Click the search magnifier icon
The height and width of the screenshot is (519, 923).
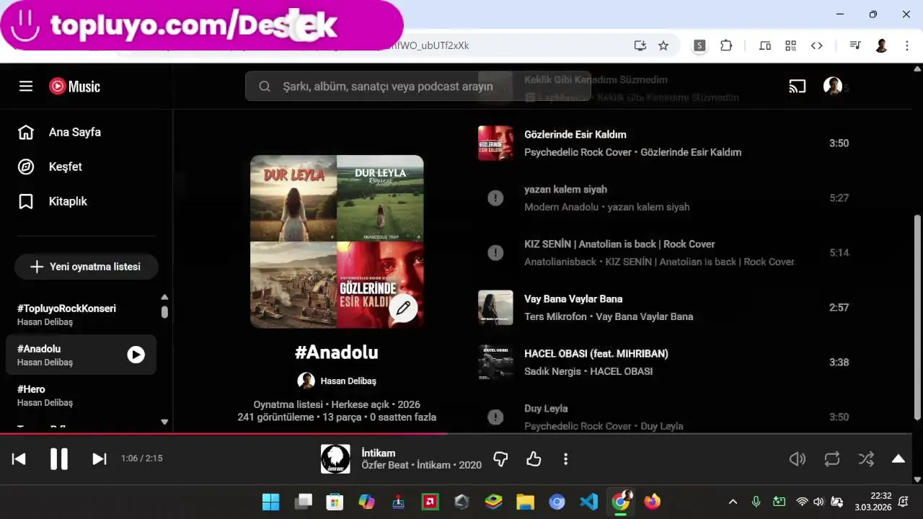pos(265,86)
